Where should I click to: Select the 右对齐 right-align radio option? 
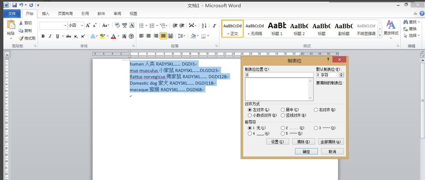316,110
